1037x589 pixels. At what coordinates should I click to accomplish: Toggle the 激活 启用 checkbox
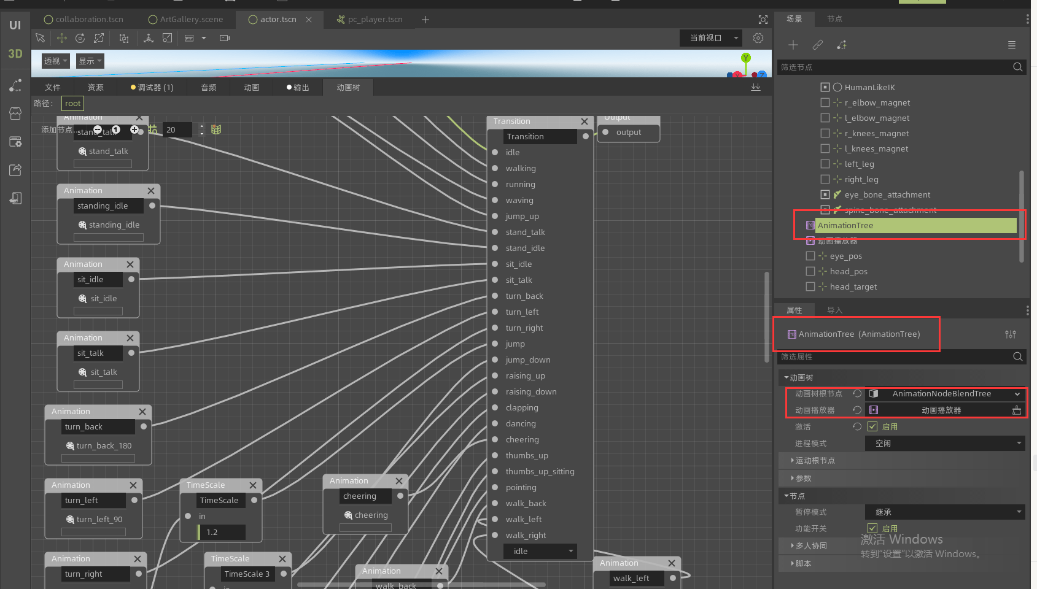872,426
